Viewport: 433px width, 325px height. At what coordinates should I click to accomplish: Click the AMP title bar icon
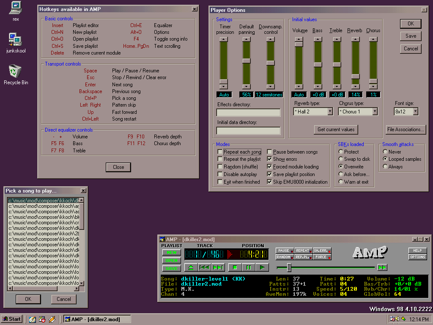click(x=162, y=240)
